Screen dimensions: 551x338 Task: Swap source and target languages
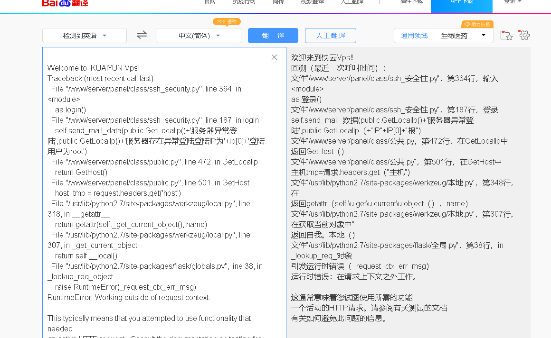tap(142, 35)
